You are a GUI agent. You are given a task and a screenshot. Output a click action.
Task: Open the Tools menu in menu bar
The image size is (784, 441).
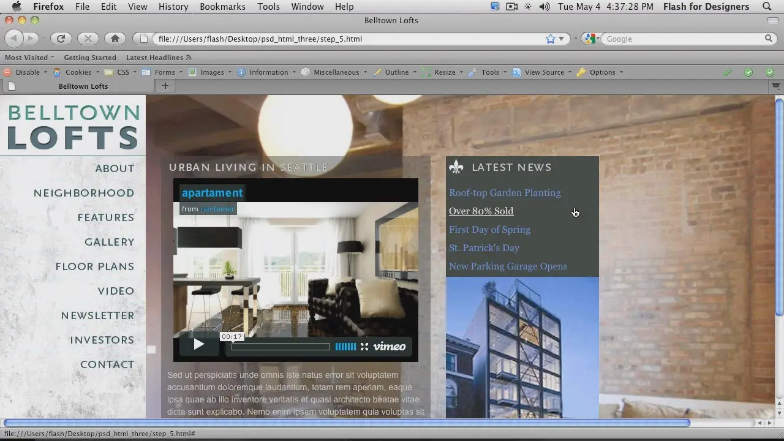pyautogui.click(x=268, y=7)
